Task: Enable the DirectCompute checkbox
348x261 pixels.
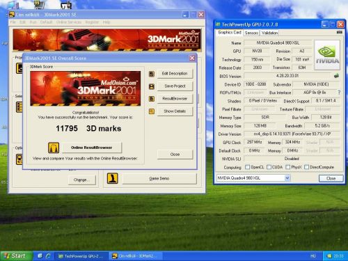Action: pos(306,167)
